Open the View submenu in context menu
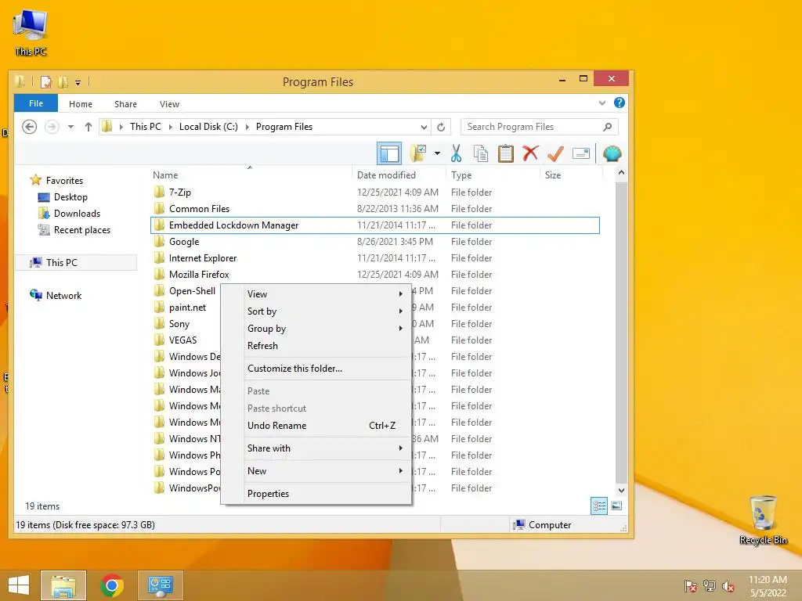Image resolution: width=802 pixels, height=601 pixels. click(316, 294)
